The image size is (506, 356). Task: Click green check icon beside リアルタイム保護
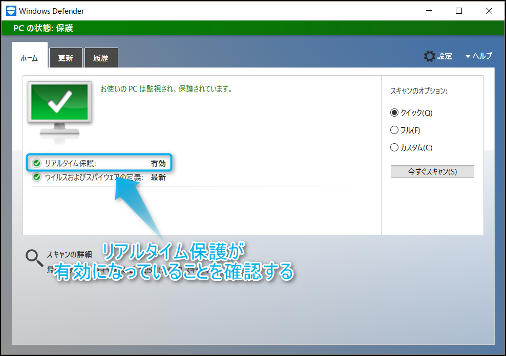pyautogui.click(x=36, y=164)
